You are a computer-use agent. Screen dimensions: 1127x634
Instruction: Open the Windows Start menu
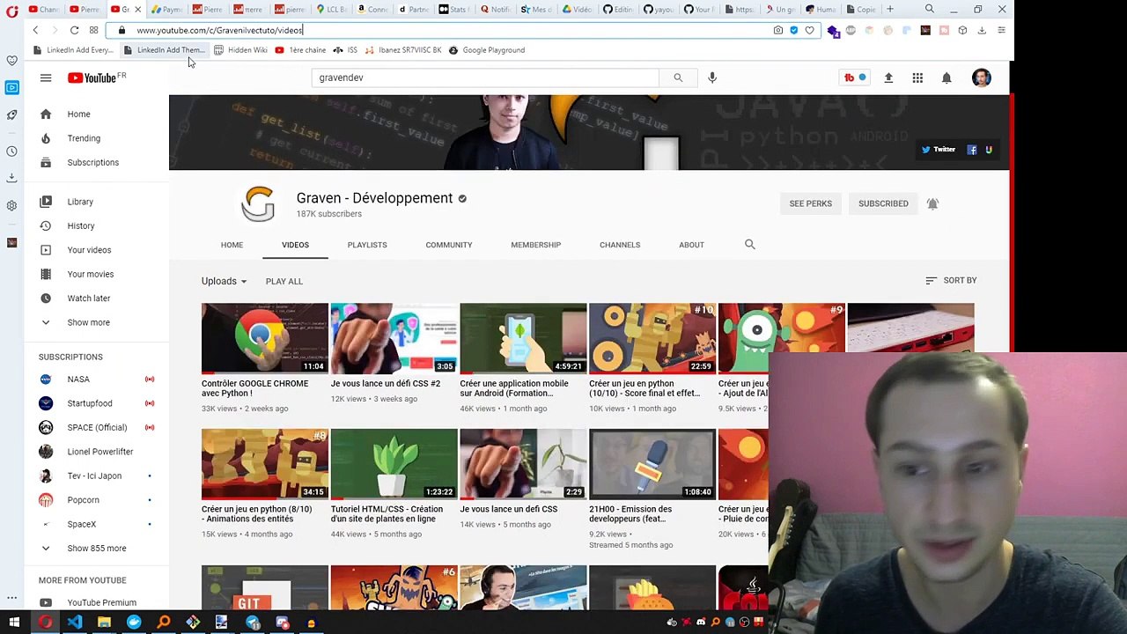(14, 623)
